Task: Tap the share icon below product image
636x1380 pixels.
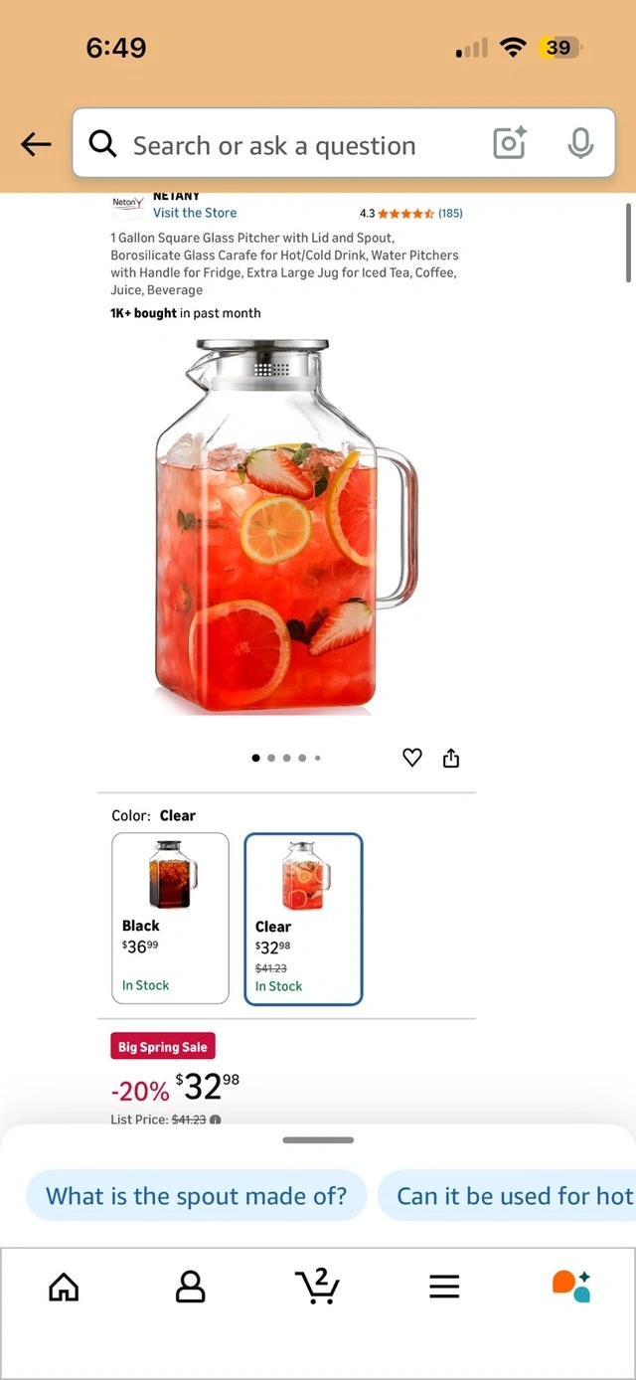Action: [451, 759]
